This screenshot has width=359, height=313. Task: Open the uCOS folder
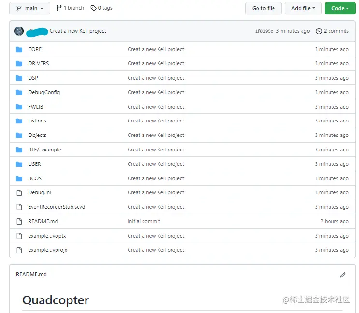tap(35, 178)
